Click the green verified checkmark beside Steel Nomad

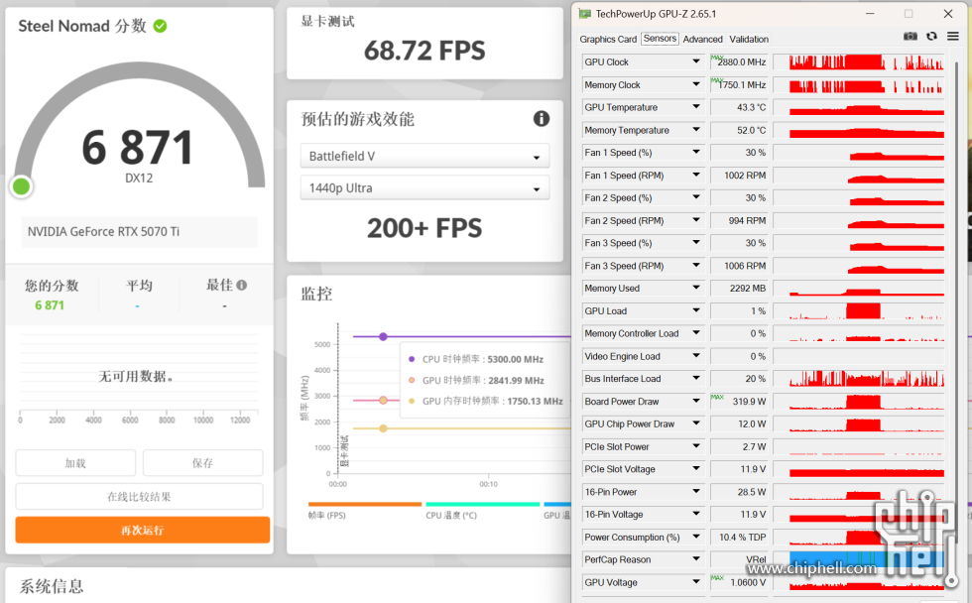[160, 26]
